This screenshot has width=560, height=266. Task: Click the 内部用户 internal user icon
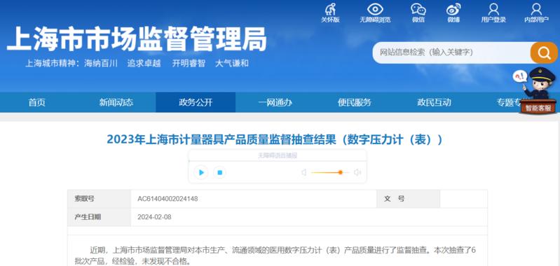pos(536,9)
